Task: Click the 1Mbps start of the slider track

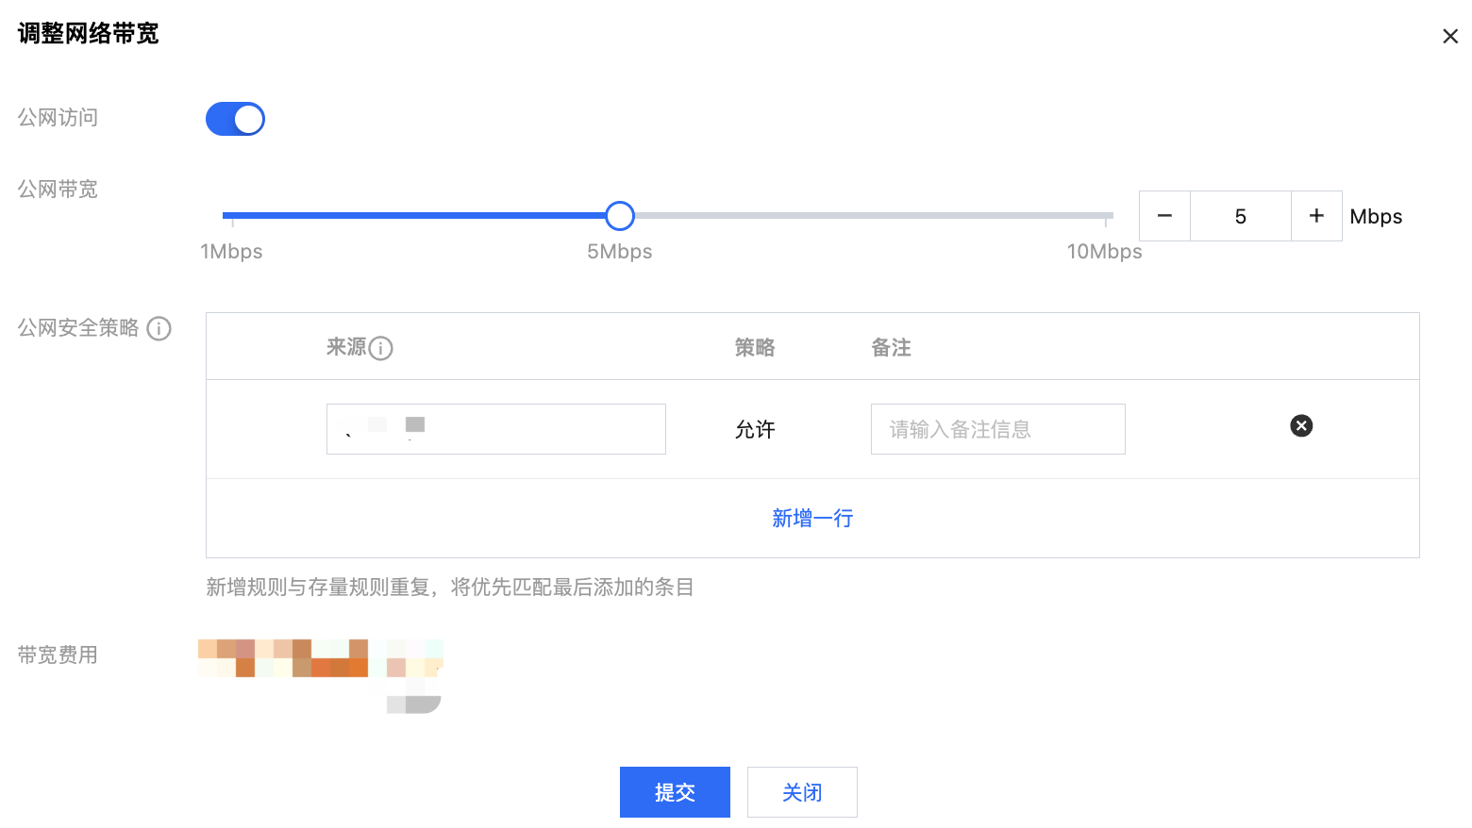Action: click(231, 216)
